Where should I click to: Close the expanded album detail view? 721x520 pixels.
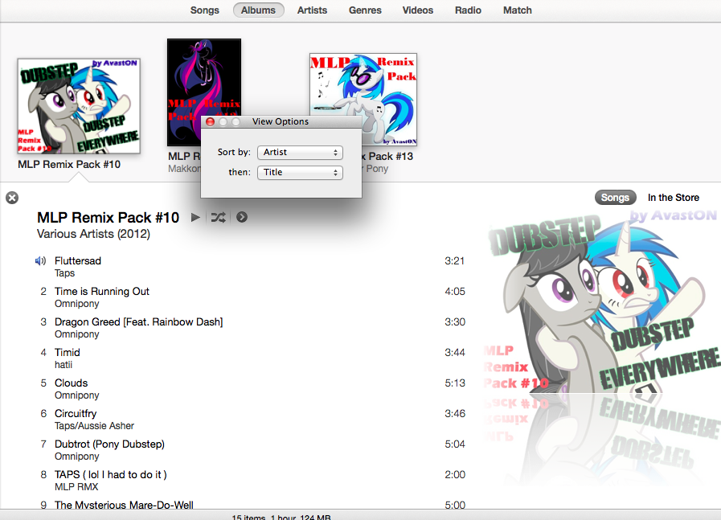point(12,198)
